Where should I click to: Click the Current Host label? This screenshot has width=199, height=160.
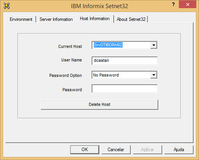70,46
